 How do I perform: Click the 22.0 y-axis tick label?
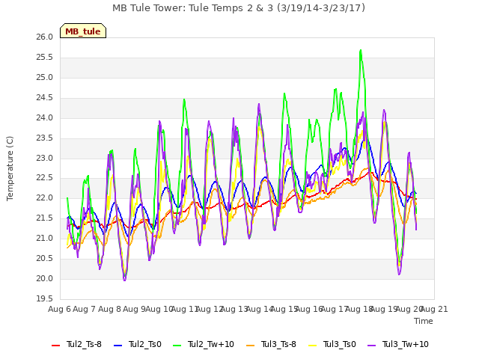(45, 198)
